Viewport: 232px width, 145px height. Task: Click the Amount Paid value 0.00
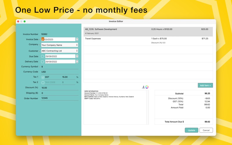[208, 108]
